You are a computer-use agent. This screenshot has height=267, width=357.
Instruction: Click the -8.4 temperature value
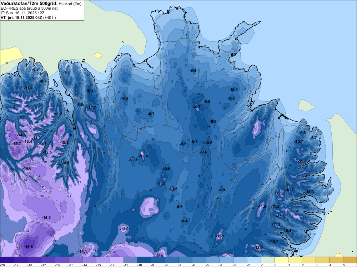click(x=193, y=70)
